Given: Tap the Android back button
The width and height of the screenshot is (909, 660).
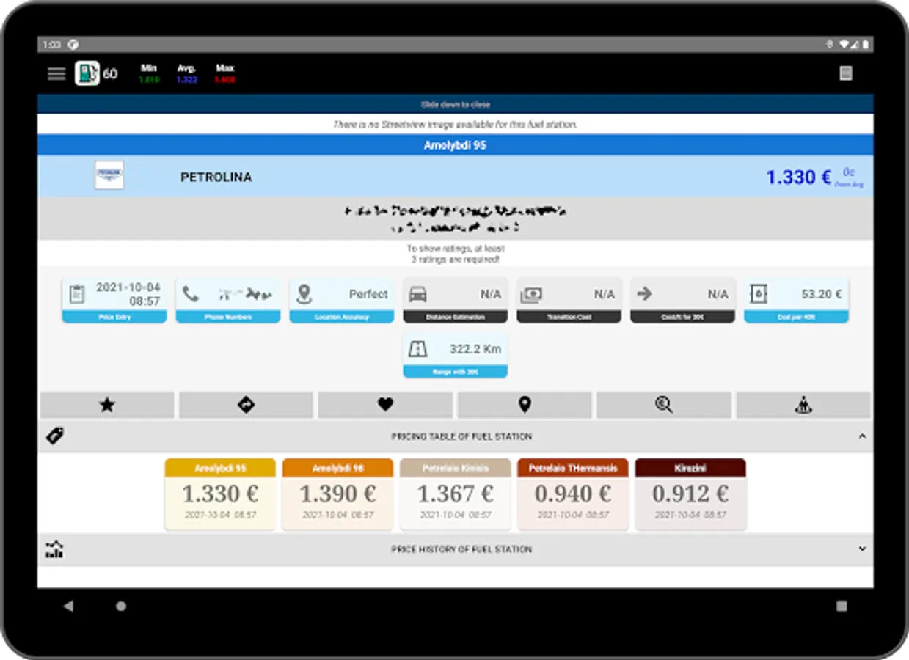Looking at the screenshot, I should (68, 606).
